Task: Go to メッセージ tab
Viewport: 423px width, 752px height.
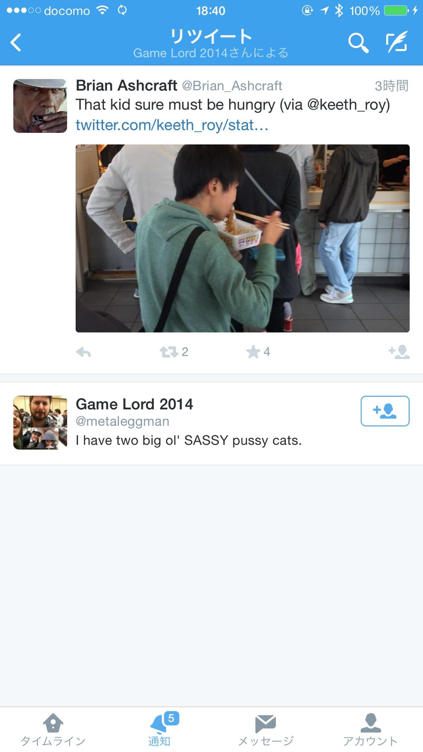Action: click(266, 729)
